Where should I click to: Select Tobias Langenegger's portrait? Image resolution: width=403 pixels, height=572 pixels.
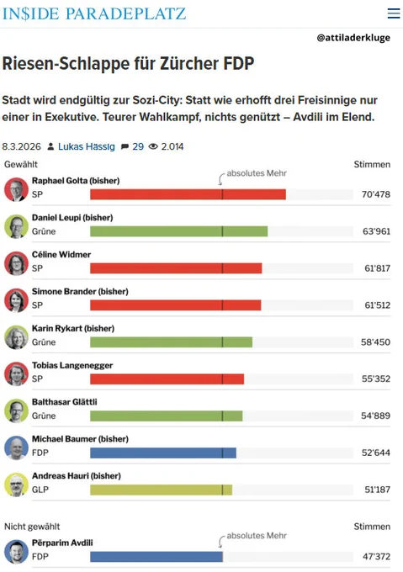tap(17, 374)
